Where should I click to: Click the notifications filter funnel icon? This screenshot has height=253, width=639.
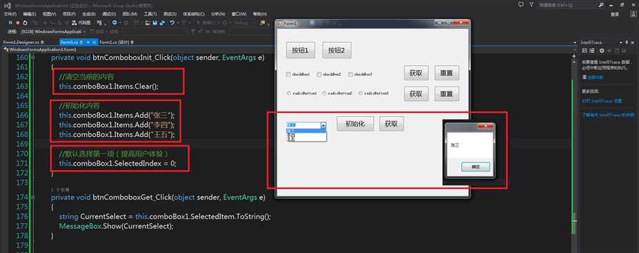pyautogui.click(x=531, y=5)
